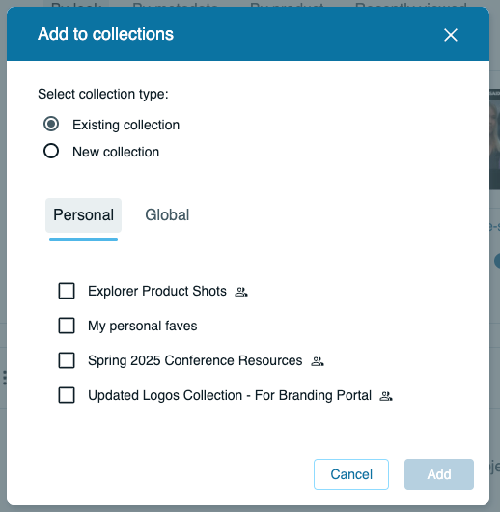Click the 'Explorer Product Shots' label
This screenshot has width=500, height=512.
(x=157, y=291)
